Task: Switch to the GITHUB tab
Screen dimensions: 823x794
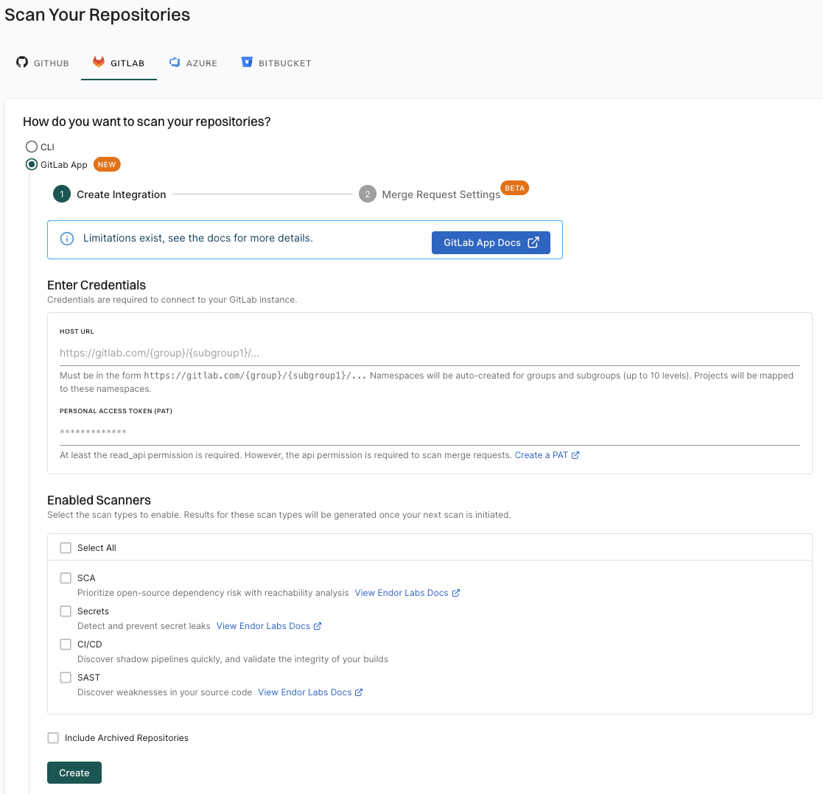Action: (x=42, y=63)
